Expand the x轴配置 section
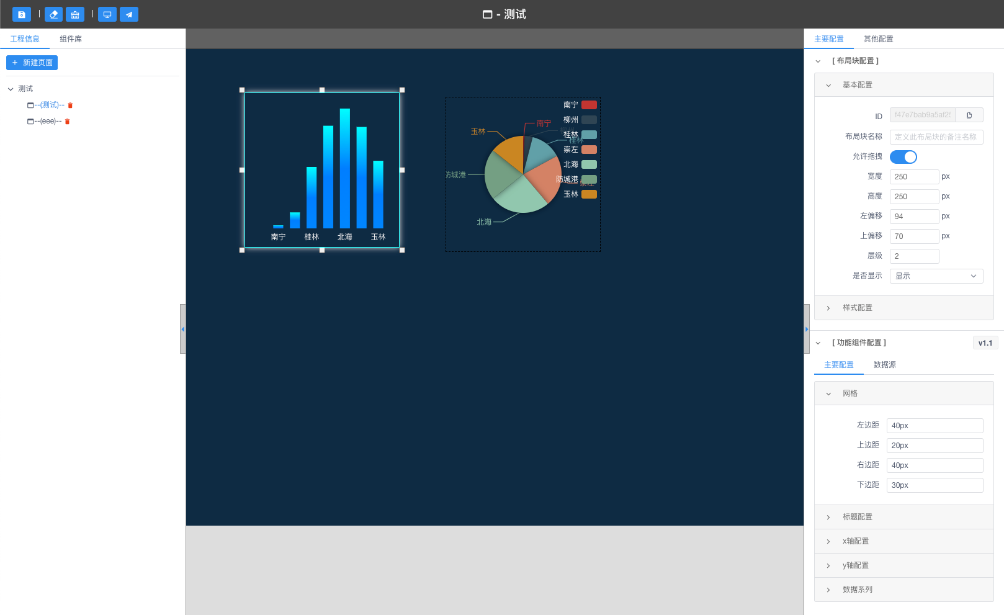Viewport: 1004px width, 615px height. (856, 541)
